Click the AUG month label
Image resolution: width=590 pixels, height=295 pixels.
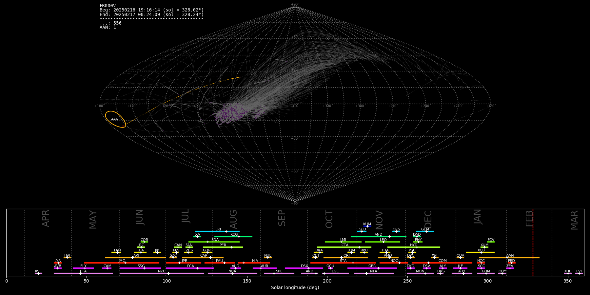tap(233, 219)
